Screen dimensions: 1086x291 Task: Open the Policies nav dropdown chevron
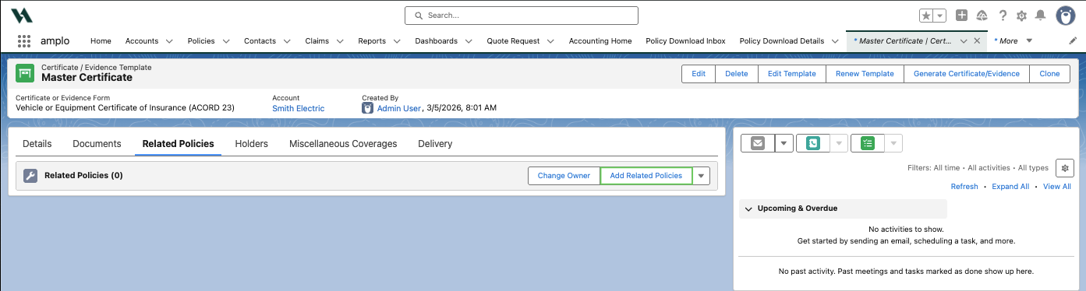227,40
